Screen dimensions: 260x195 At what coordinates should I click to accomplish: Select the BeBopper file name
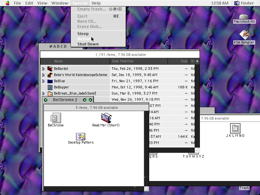click(x=61, y=87)
